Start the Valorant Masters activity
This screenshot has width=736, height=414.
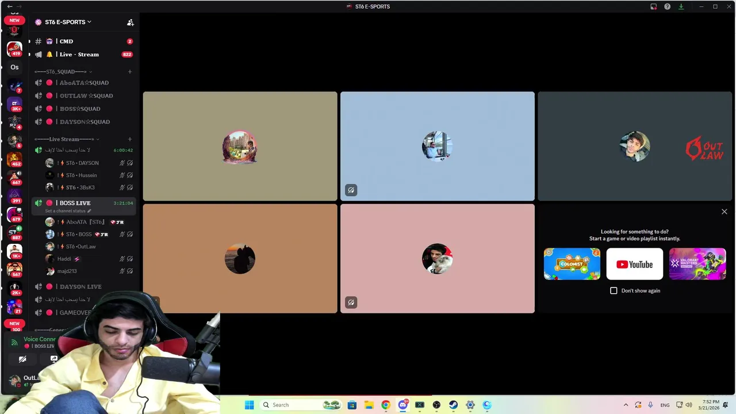click(697, 264)
